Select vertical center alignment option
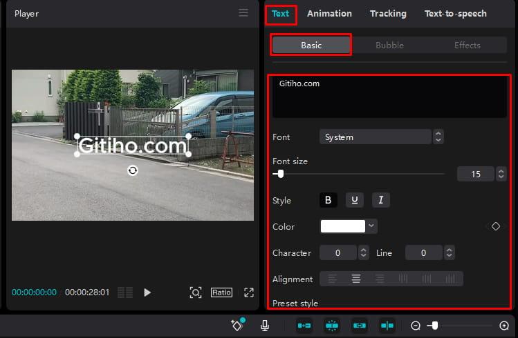Viewport: 518px width, 338px height. (427, 279)
